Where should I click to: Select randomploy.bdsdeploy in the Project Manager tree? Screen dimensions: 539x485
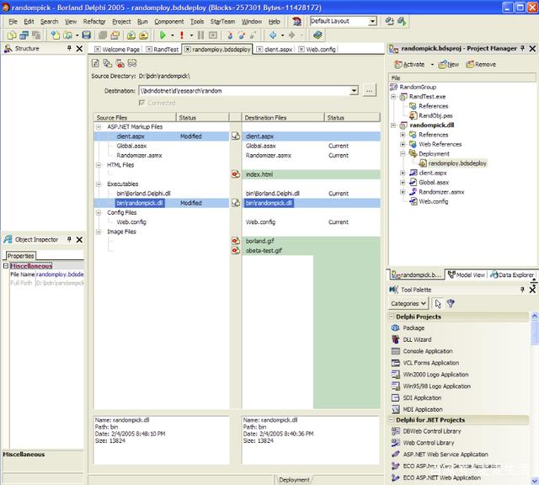pyautogui.click(x=457, y=163)
